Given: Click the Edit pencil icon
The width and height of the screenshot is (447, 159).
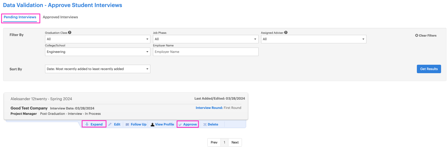Looking at the screenshot, I should pyautogui.click(x=110, y=124).
